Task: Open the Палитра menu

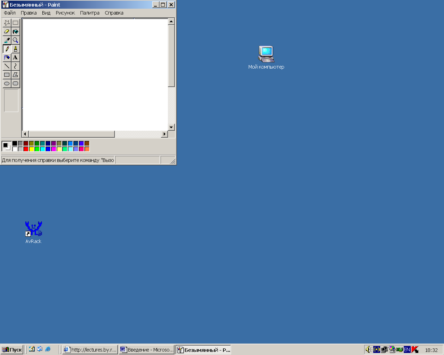Action: [90, 13]
